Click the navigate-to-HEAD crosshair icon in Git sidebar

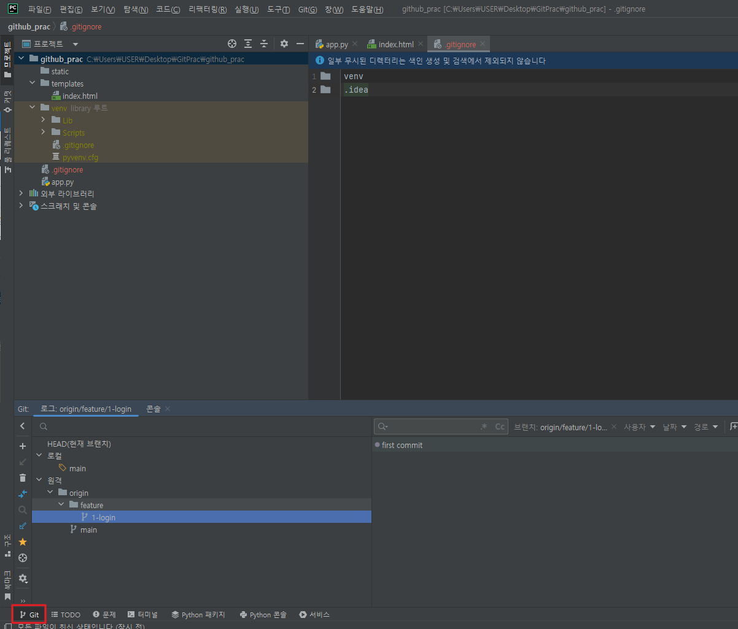(x=23, y=558)
